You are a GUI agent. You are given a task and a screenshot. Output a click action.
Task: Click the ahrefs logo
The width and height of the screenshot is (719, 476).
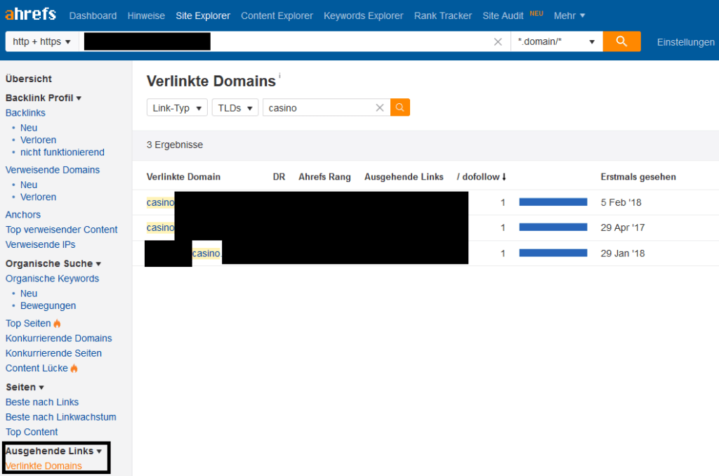(x=31, y=14)
